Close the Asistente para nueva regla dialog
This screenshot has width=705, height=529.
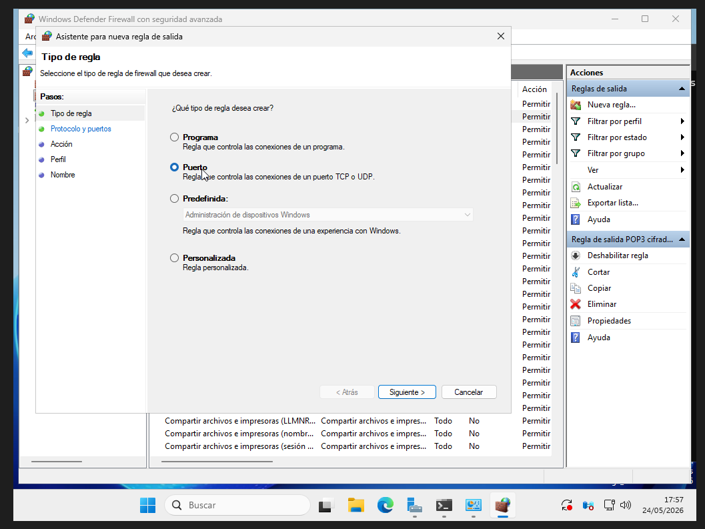click(500, 36)
